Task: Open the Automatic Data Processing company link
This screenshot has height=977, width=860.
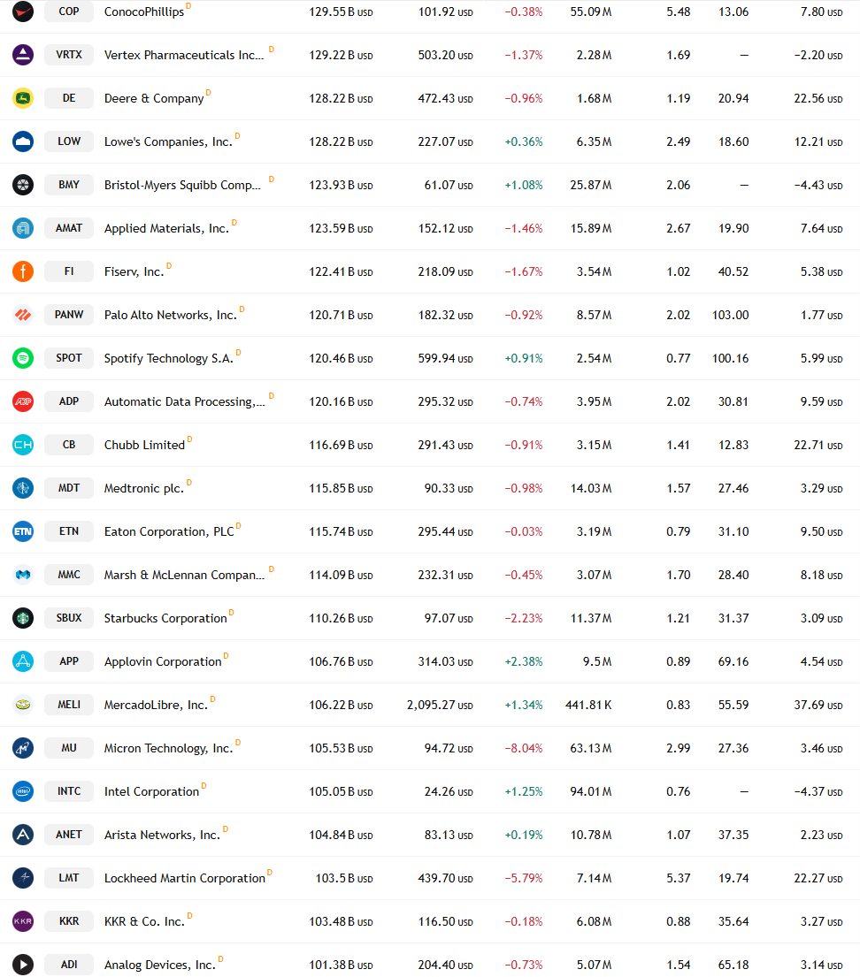Action: (x=185, y=402)
